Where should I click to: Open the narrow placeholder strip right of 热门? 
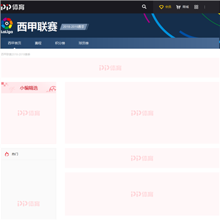pos(142,158)
